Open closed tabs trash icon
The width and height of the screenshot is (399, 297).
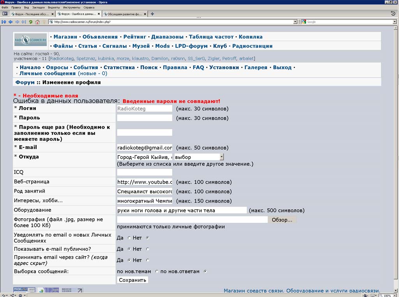click(393, 14)
